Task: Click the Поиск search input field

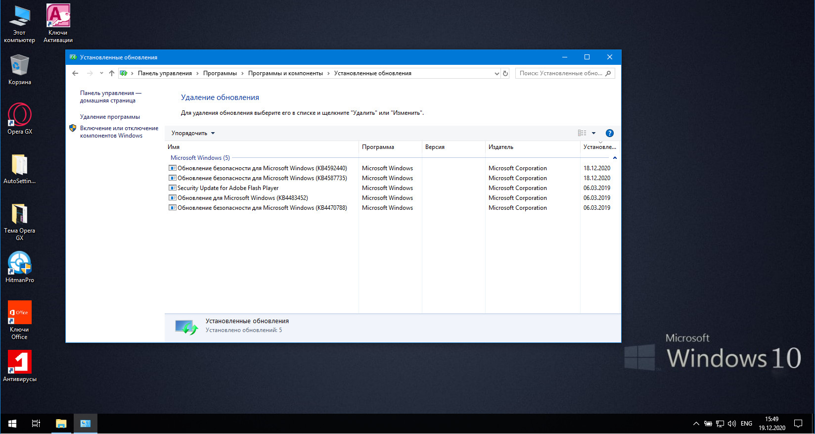Action: [560, 73]
